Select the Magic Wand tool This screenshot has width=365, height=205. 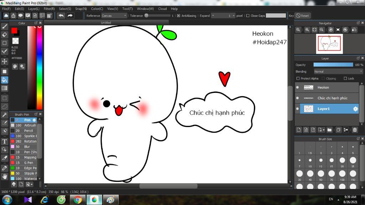[4, 115]
